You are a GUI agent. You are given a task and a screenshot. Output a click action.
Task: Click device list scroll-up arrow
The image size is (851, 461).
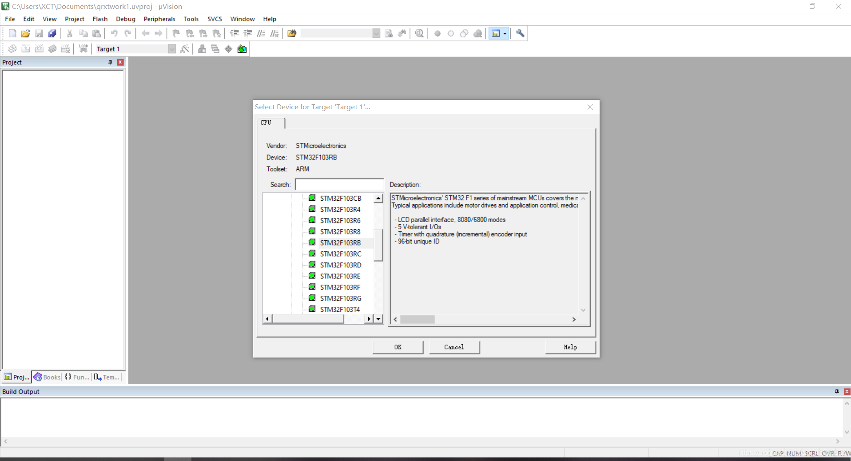378,199
